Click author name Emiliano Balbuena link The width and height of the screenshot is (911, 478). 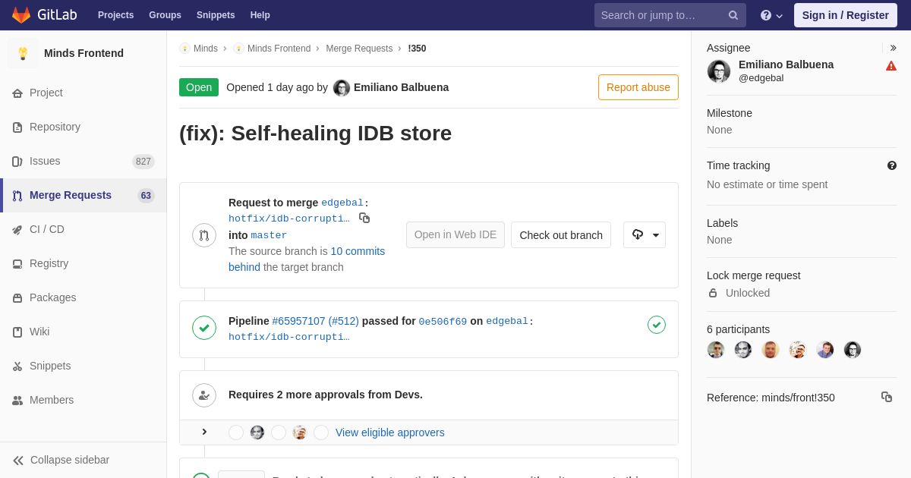tap(401, 87)
